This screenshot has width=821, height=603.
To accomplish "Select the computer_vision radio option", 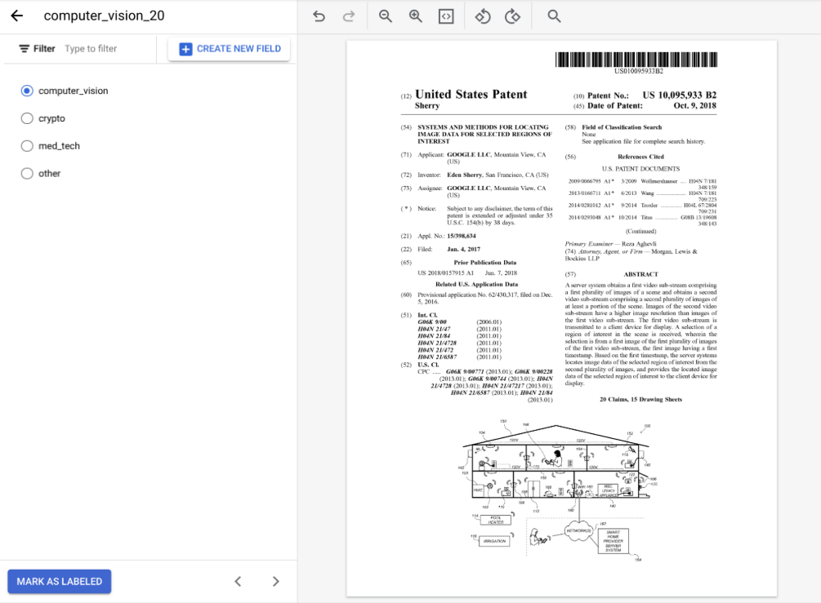I will [x=27, y=91].
